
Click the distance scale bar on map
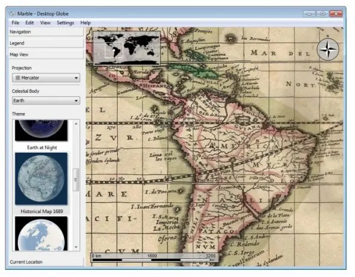154,257
